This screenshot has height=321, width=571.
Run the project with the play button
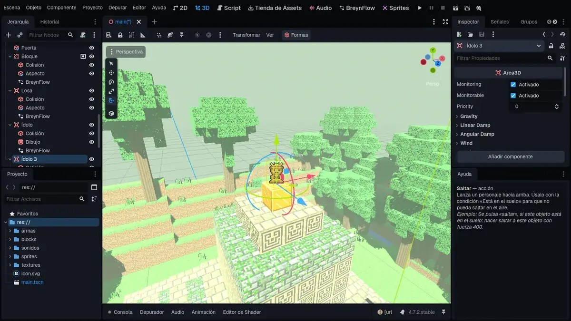(x=420, y=8)
